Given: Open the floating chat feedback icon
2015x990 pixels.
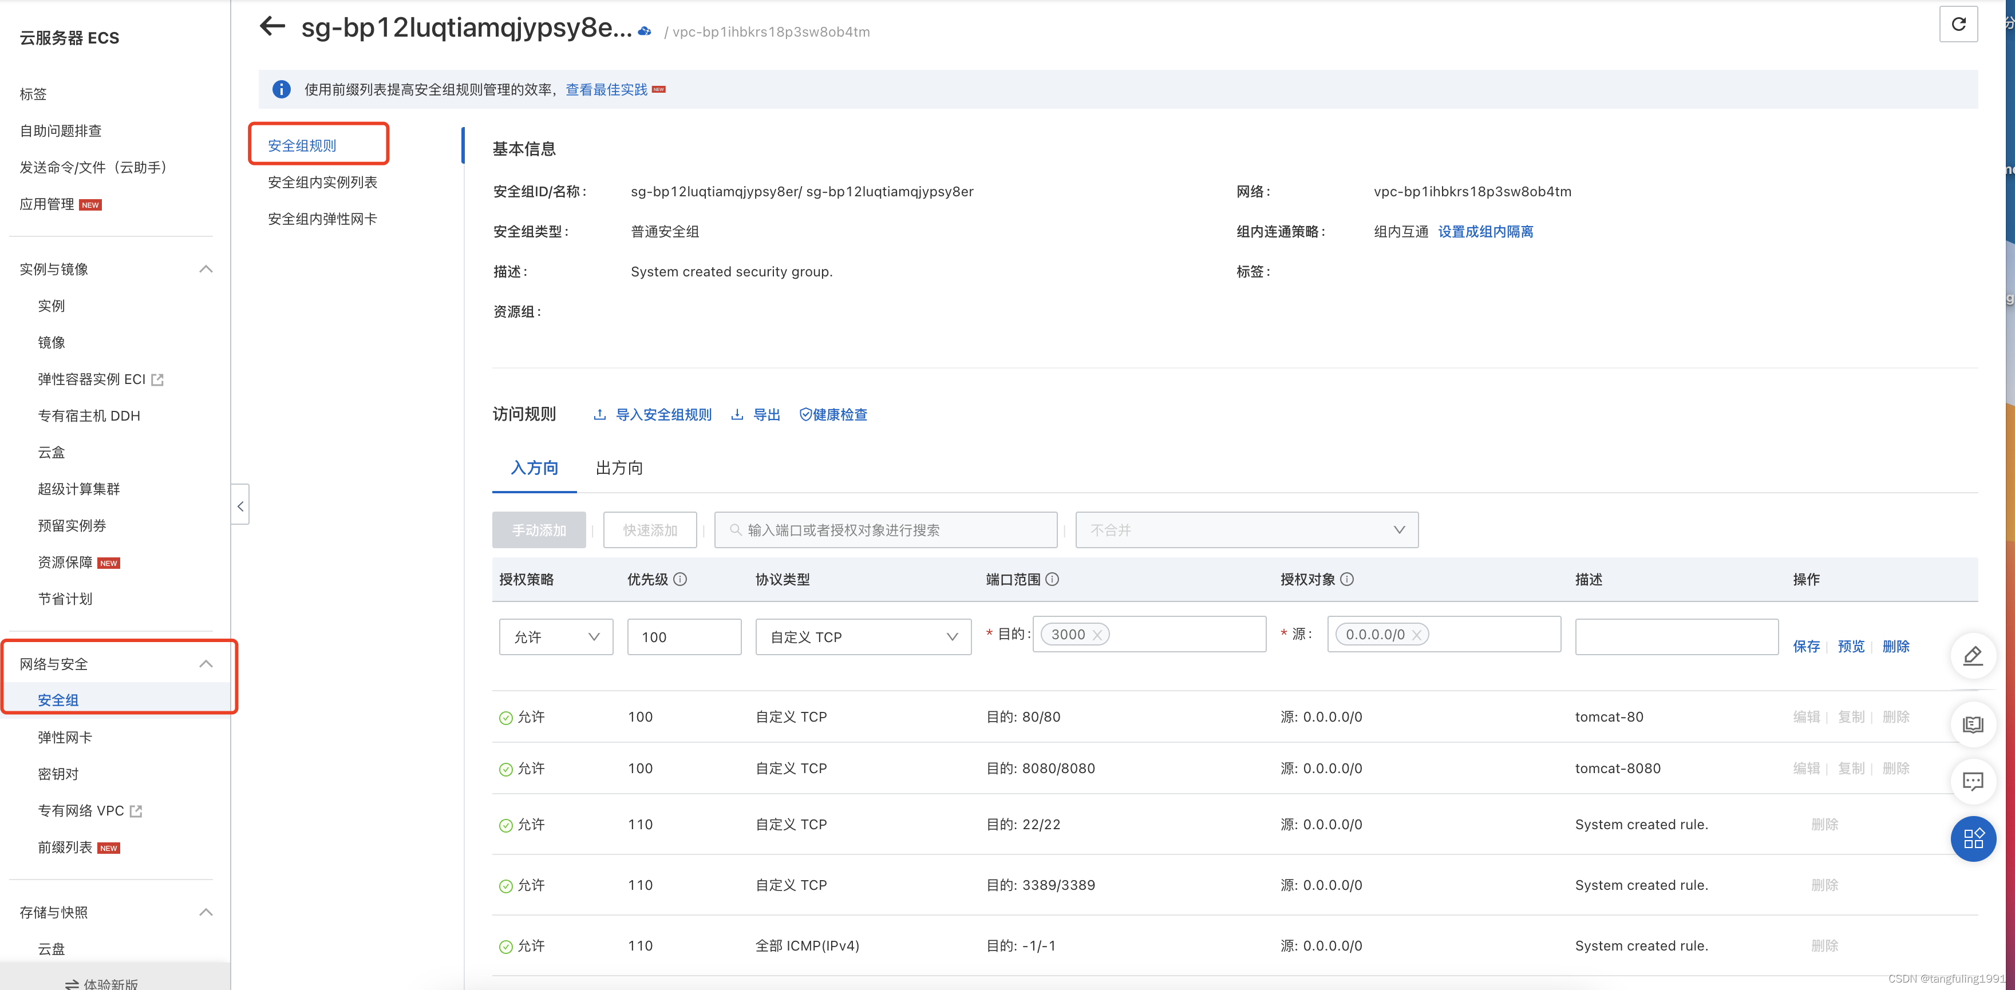Looking at the screenshot, I should point(1973,781).
